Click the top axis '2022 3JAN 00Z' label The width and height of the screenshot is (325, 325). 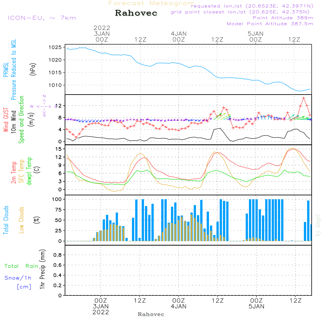click(x=102, y=33)
